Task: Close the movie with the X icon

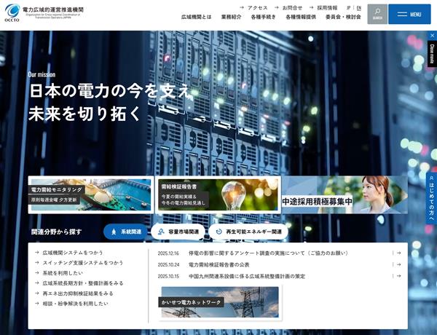Action: point(432,36)
